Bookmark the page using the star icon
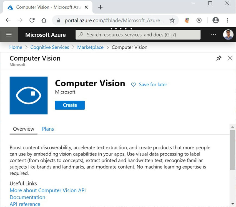Viewport: 236px width, 207px height. [x=172, y=20]
